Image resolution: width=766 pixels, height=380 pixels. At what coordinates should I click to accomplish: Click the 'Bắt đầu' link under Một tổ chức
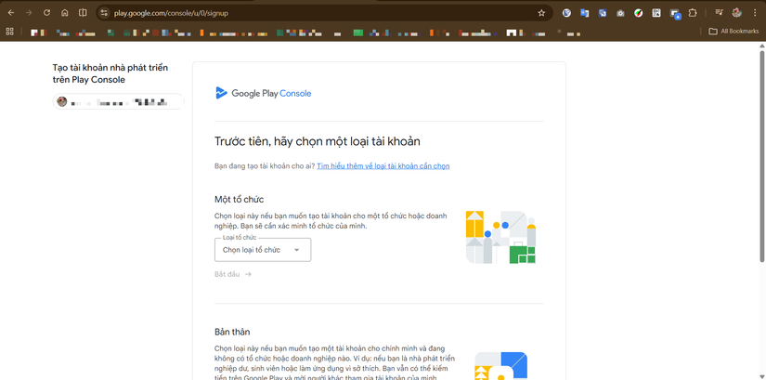point(233,274)
